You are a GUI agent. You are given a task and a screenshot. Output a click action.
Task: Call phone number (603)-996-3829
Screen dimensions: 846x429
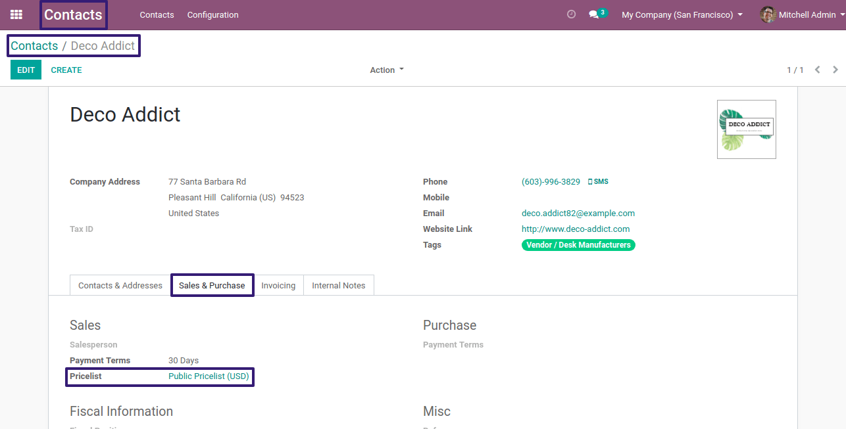(x=551, y=181)
